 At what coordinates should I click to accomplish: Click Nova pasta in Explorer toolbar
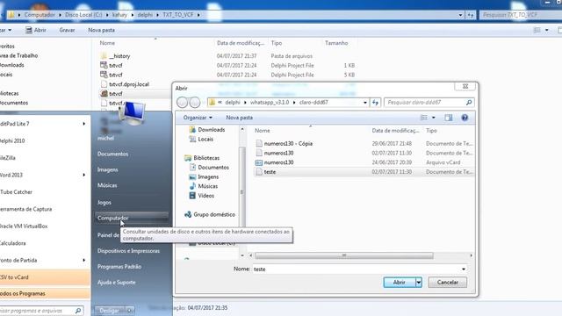(102, 30)
